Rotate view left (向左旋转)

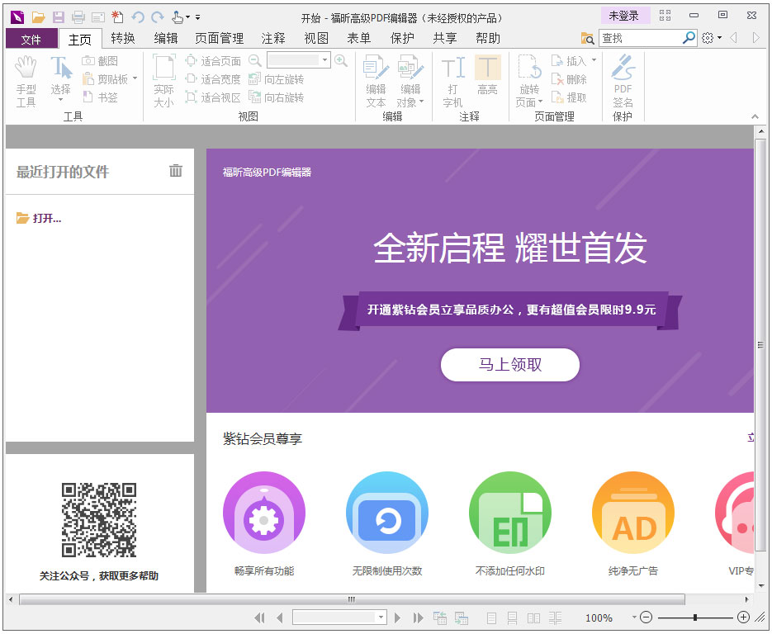pos(277,79)
